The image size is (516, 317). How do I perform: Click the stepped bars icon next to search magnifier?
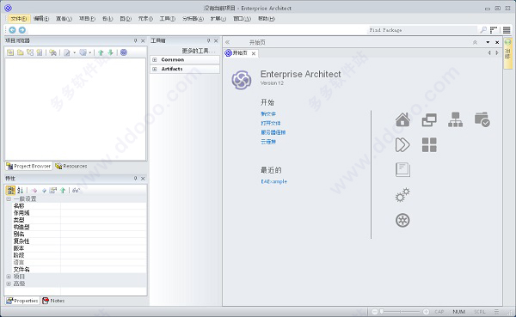[494, 30]
